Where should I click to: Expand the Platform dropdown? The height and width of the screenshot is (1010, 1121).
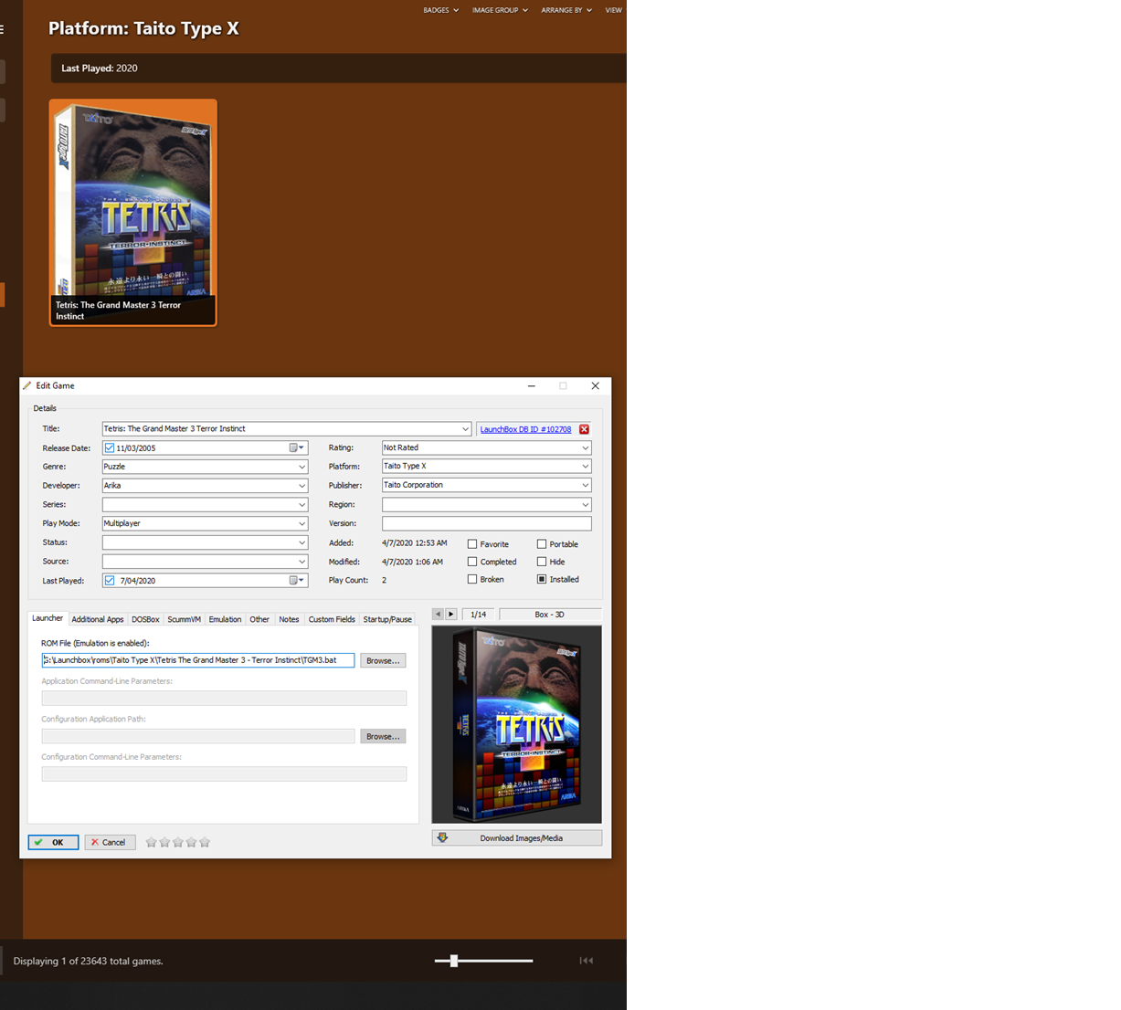pos(586,466)
